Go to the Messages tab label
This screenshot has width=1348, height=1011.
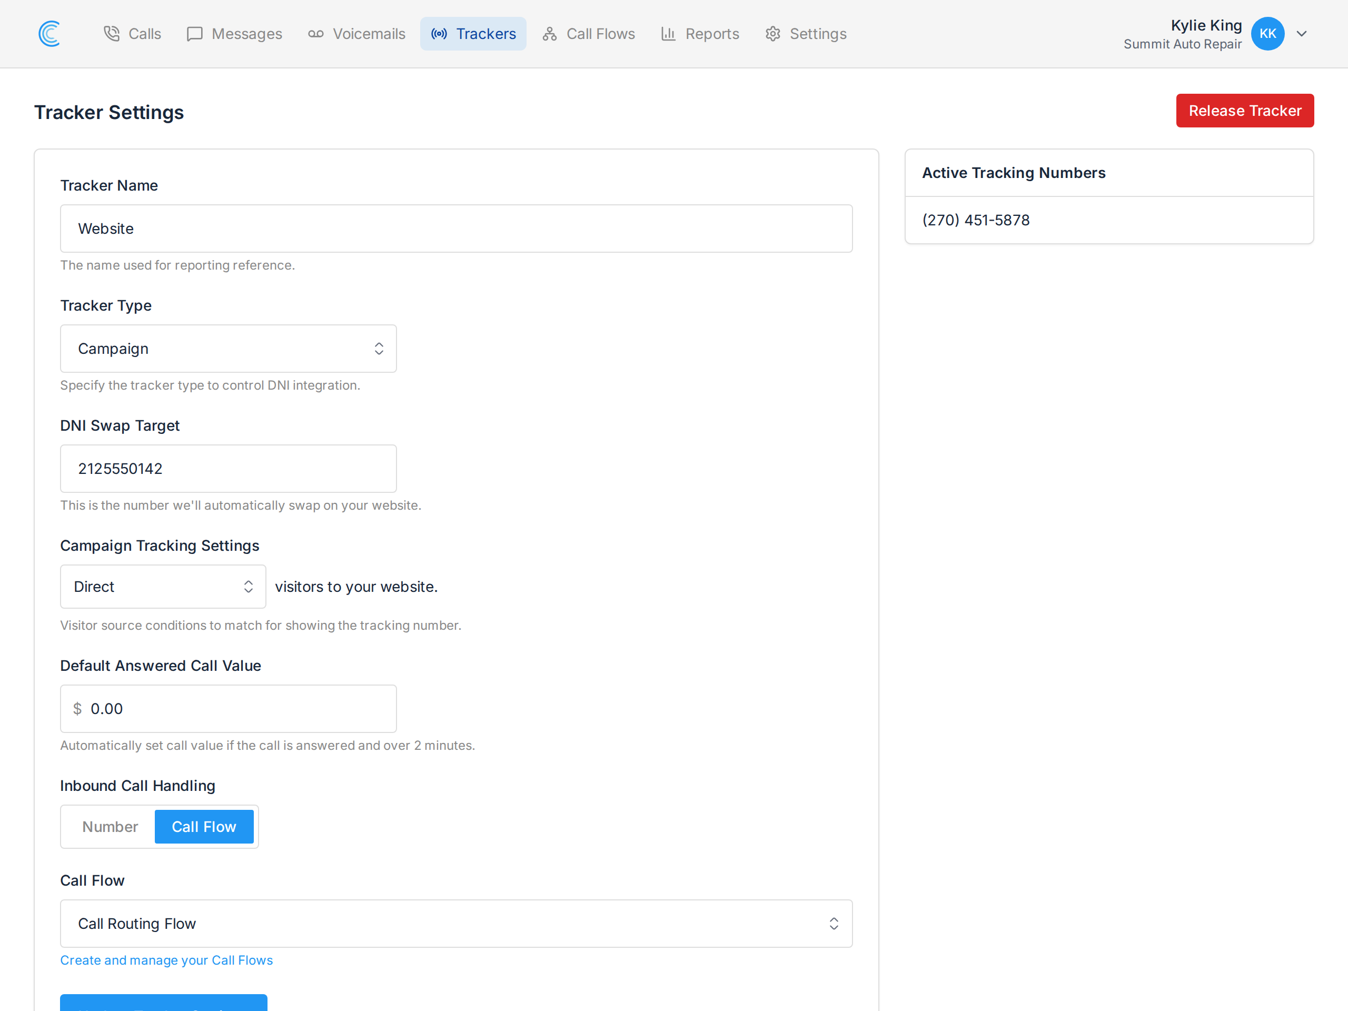(247, 34)
